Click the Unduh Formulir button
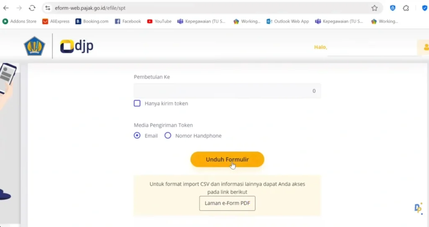Image resolution: width=429 pixels, height=227 pixels. coord(227,159)
